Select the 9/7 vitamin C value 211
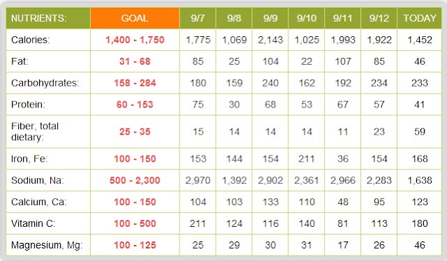447x261 pixels. coord(198,223)
